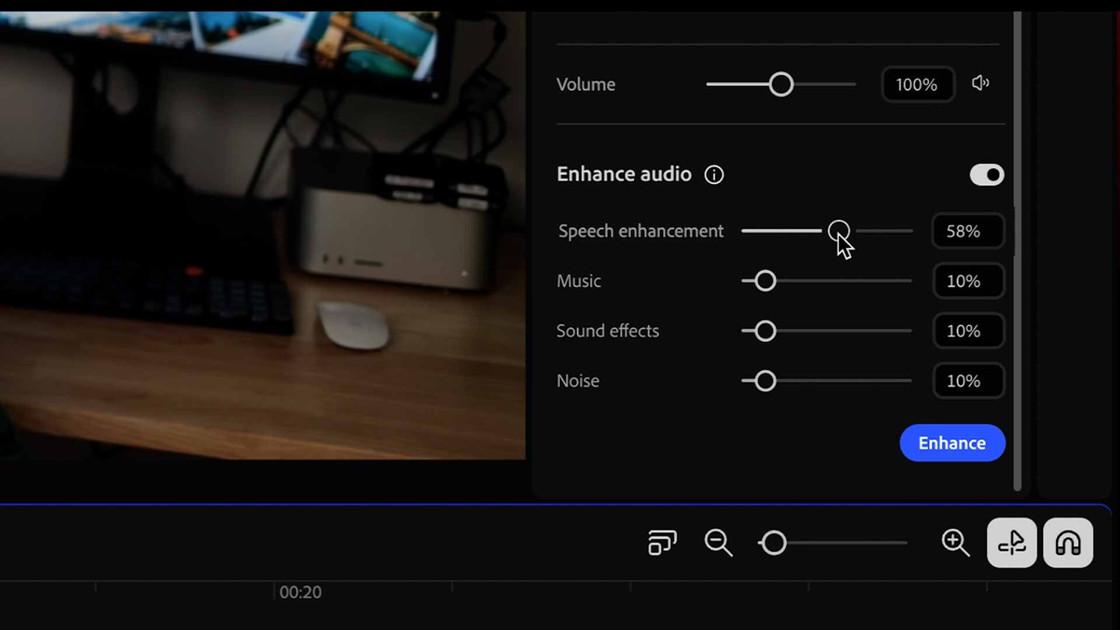Viewport: 1120px width, 630px height.
Task: Click the Speech enhancement 58% value field
Action: 968,231
